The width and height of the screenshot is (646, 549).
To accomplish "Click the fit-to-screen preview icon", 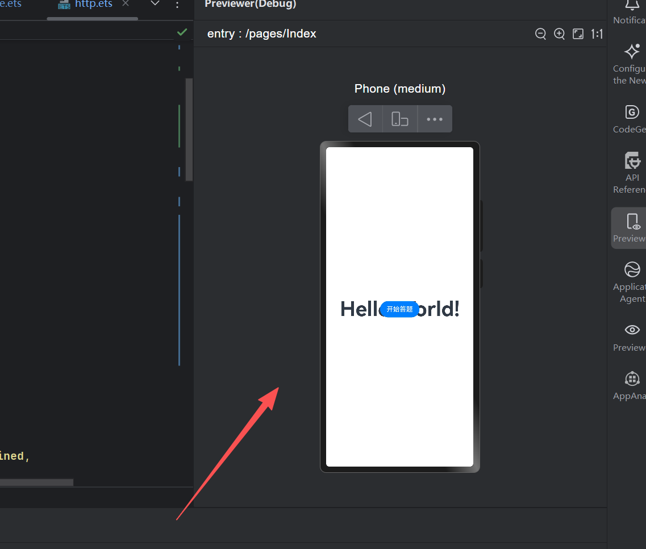I will 578,34.
